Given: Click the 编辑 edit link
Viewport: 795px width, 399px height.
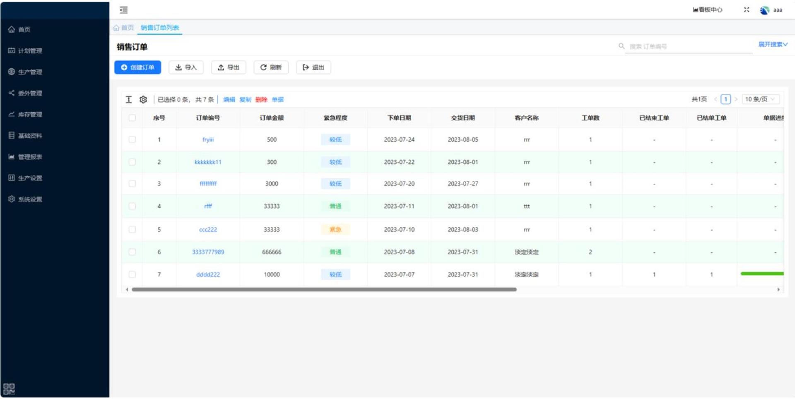Looking at the screenshot, I should pyautogui.click(x=229, y=99).
